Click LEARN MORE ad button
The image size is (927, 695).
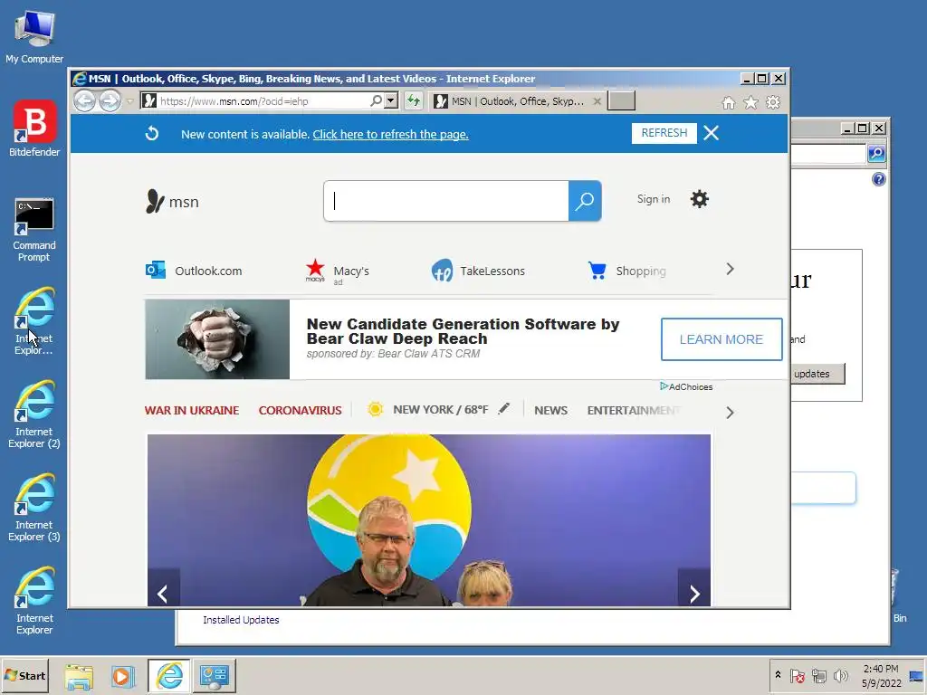[722, 339]
